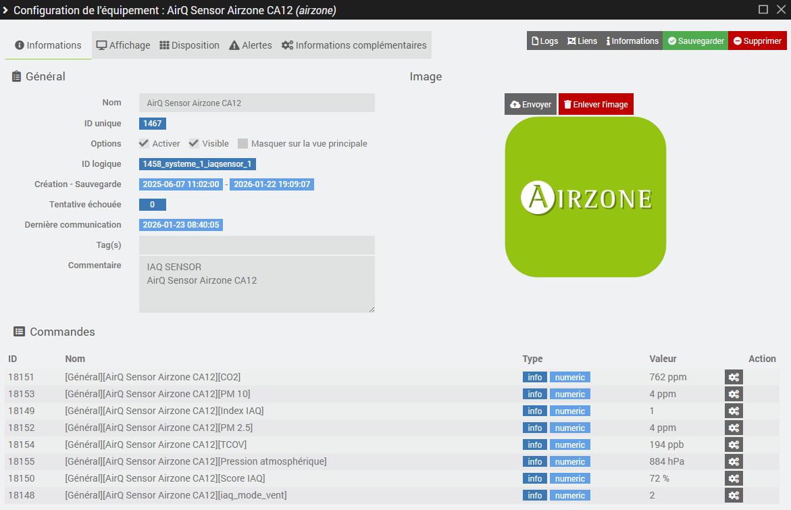Toggle the Visible checkbox
Viewport: 791px width, 510px height.
[x=194, y=143]
